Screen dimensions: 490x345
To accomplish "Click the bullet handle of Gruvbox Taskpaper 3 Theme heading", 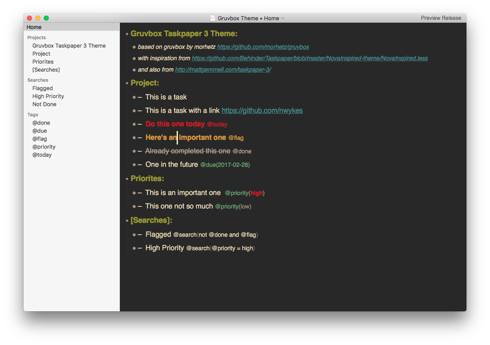I will pyautogui.click(x=127, y=34).
